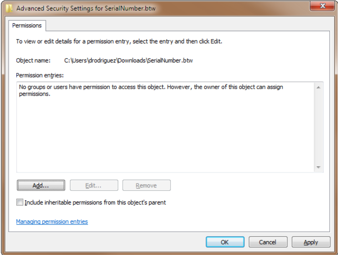The width and height of the screenshot is (338, 255).
Task: Apply the permission changes
Action: [311, 242]
